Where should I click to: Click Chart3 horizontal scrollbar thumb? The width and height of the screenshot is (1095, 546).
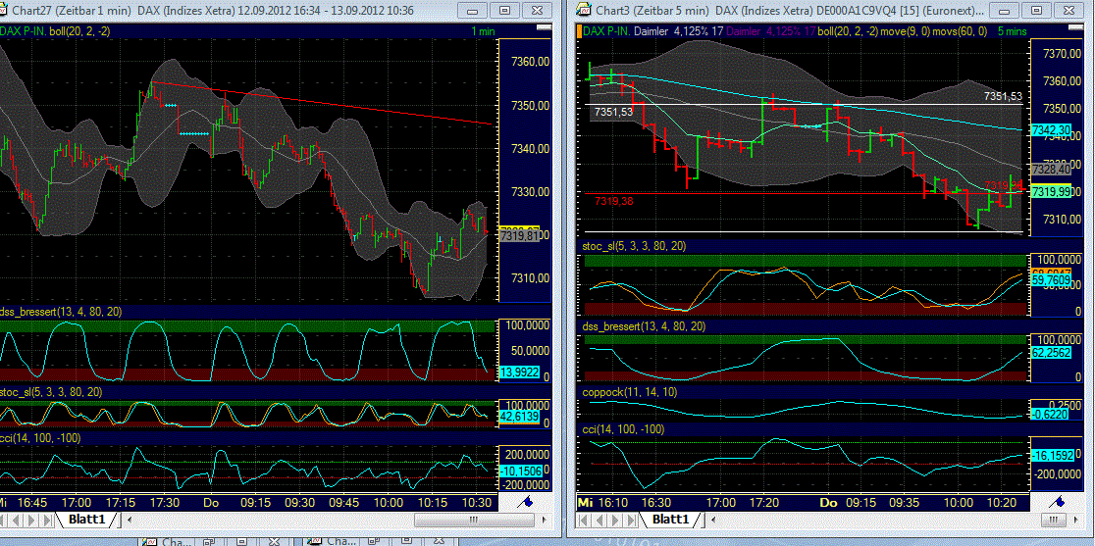(1053, 521)
